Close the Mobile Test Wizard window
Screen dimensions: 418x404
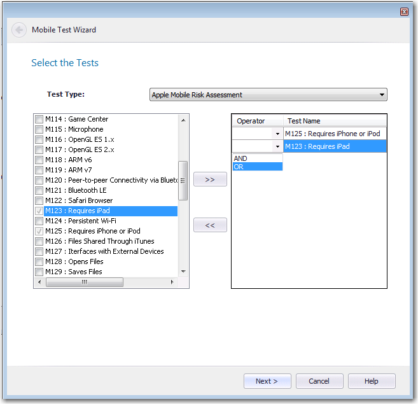click(x=404, y=11)
